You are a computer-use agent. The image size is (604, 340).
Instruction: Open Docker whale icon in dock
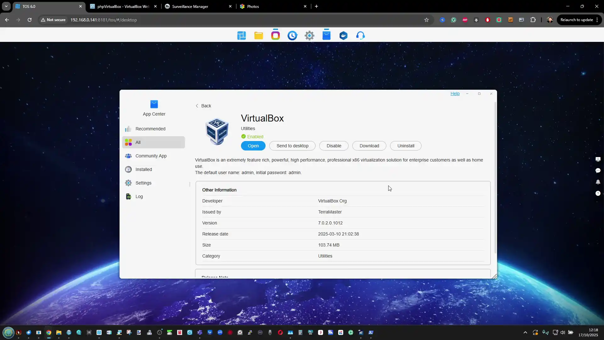[344, 36]
